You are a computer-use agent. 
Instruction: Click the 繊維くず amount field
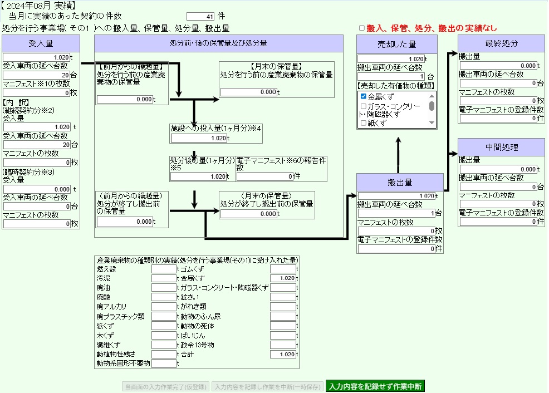[x=164, y=345]
